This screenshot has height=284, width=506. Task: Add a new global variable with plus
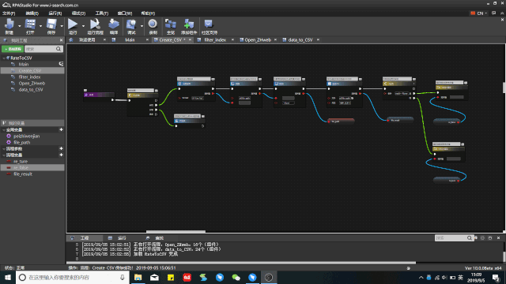coord(61,129)
